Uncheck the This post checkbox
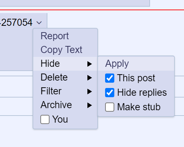Screen dimensions: 184x147 [x=110, y=78]
